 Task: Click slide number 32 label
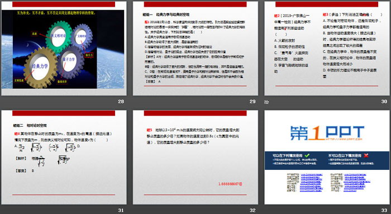tap(252, 210)
